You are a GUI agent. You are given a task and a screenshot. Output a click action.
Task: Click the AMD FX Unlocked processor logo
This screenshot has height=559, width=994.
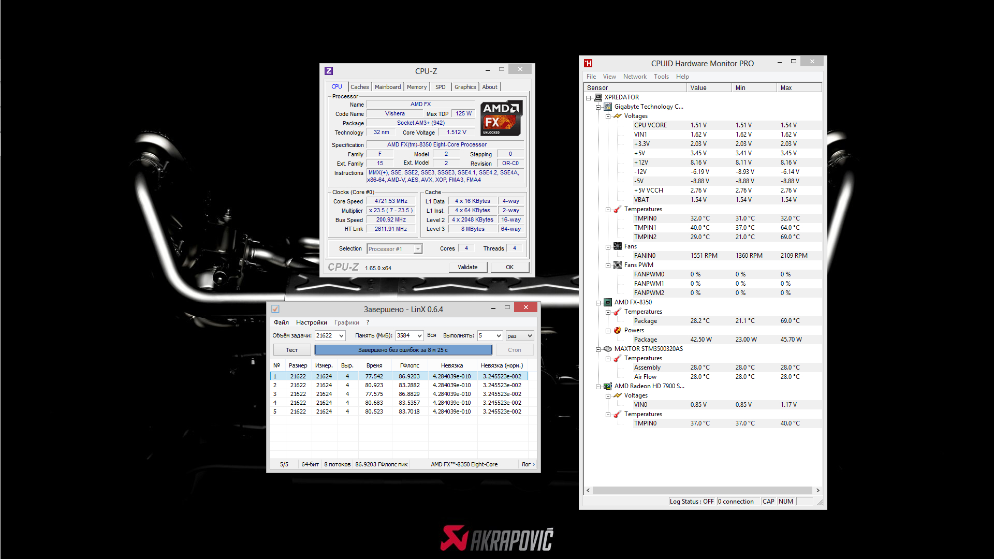pyautogui.click(x=501, y=118)
